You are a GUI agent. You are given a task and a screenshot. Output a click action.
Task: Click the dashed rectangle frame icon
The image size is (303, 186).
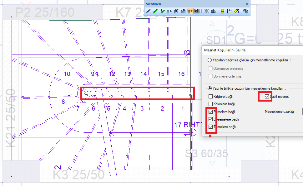[x=206, y=11]
